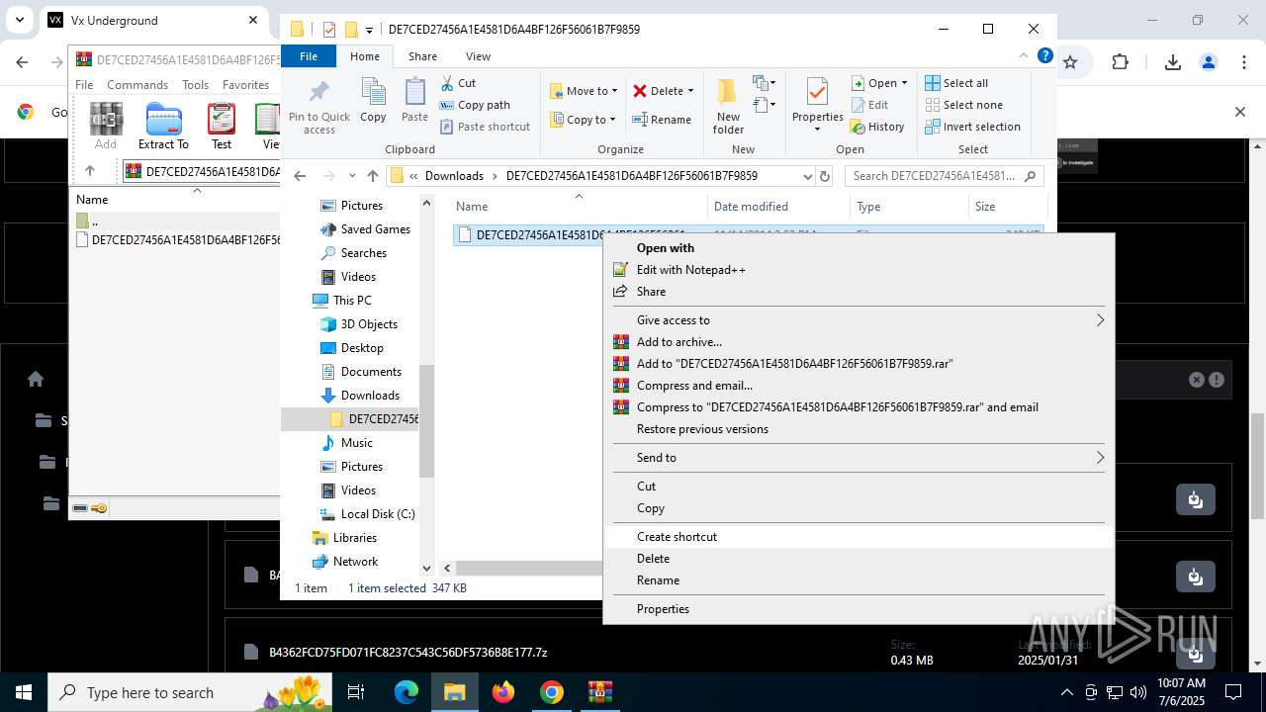Screen dimensions: 1266x712
Task: Expand the Move to dropdown
Action: point(614,91)
